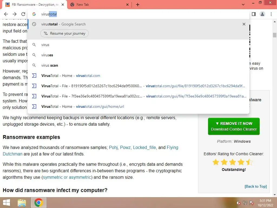Image resolution: width=277 pixels, height=208 pixels.
Task: Open the Chrome three-dot menu
Action: click(x=271, y=14)
